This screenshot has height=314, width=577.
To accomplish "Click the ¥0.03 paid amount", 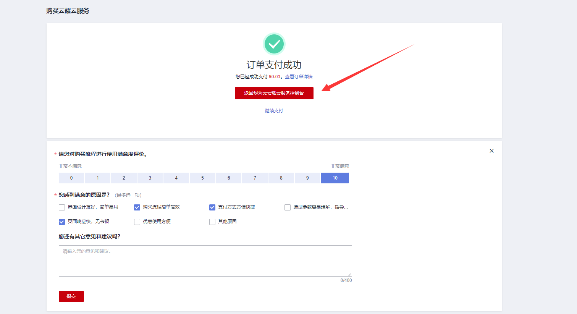I will [x=275, y=77].
